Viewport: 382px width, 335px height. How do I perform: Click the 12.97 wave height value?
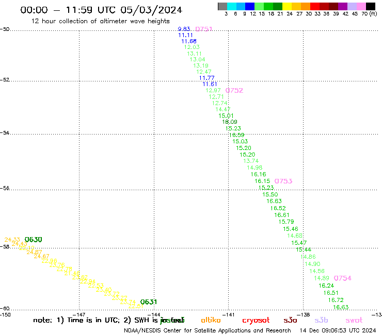coord(213,91)
